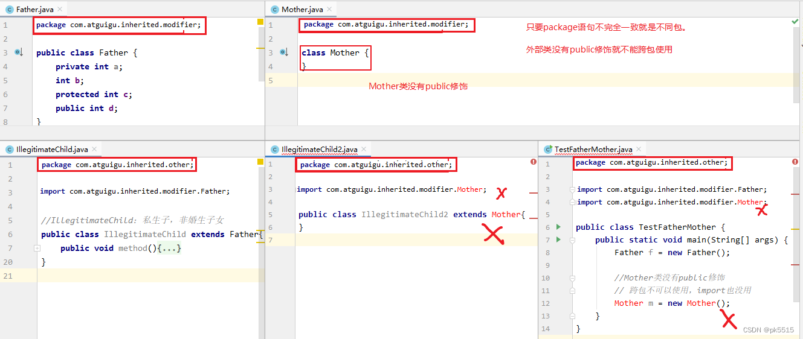
Task: Click first red error stripe in TestFatherMother.java
Action: 795,194
